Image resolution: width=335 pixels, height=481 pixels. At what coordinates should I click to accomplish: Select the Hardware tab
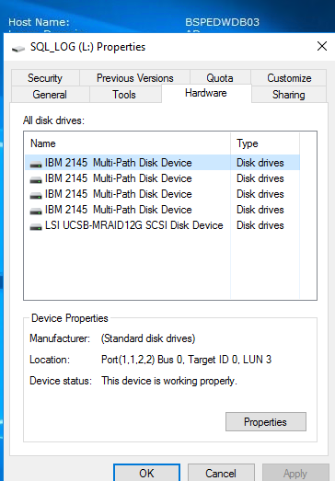[206, 93]
